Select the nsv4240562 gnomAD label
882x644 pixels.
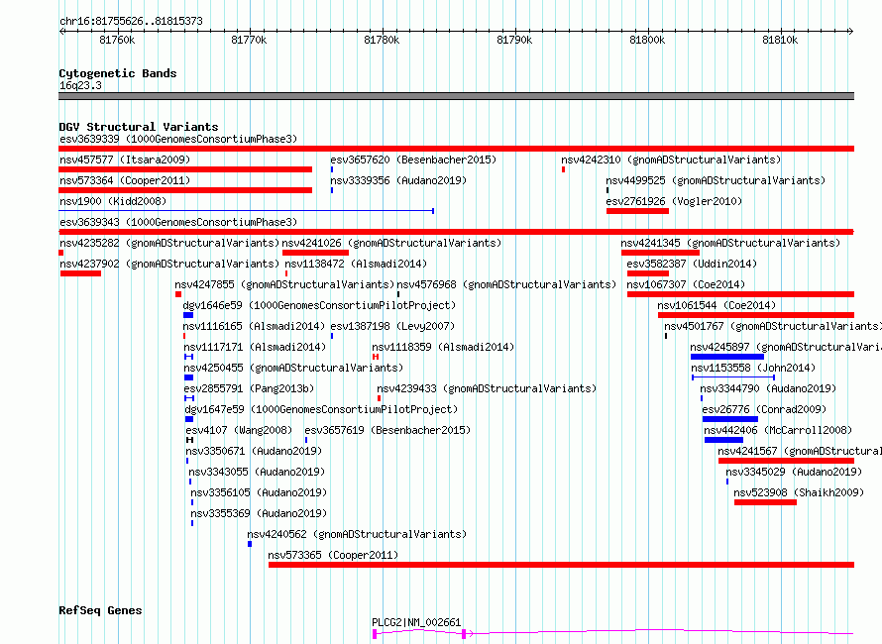tap(357, 534)
